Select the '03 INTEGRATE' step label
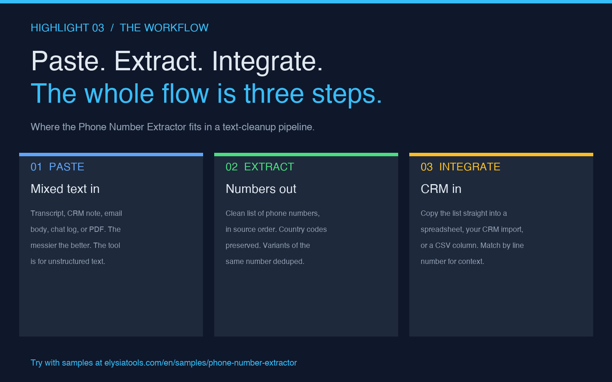The height and width of the screenshot is (382, 612). tap(461, 167)
